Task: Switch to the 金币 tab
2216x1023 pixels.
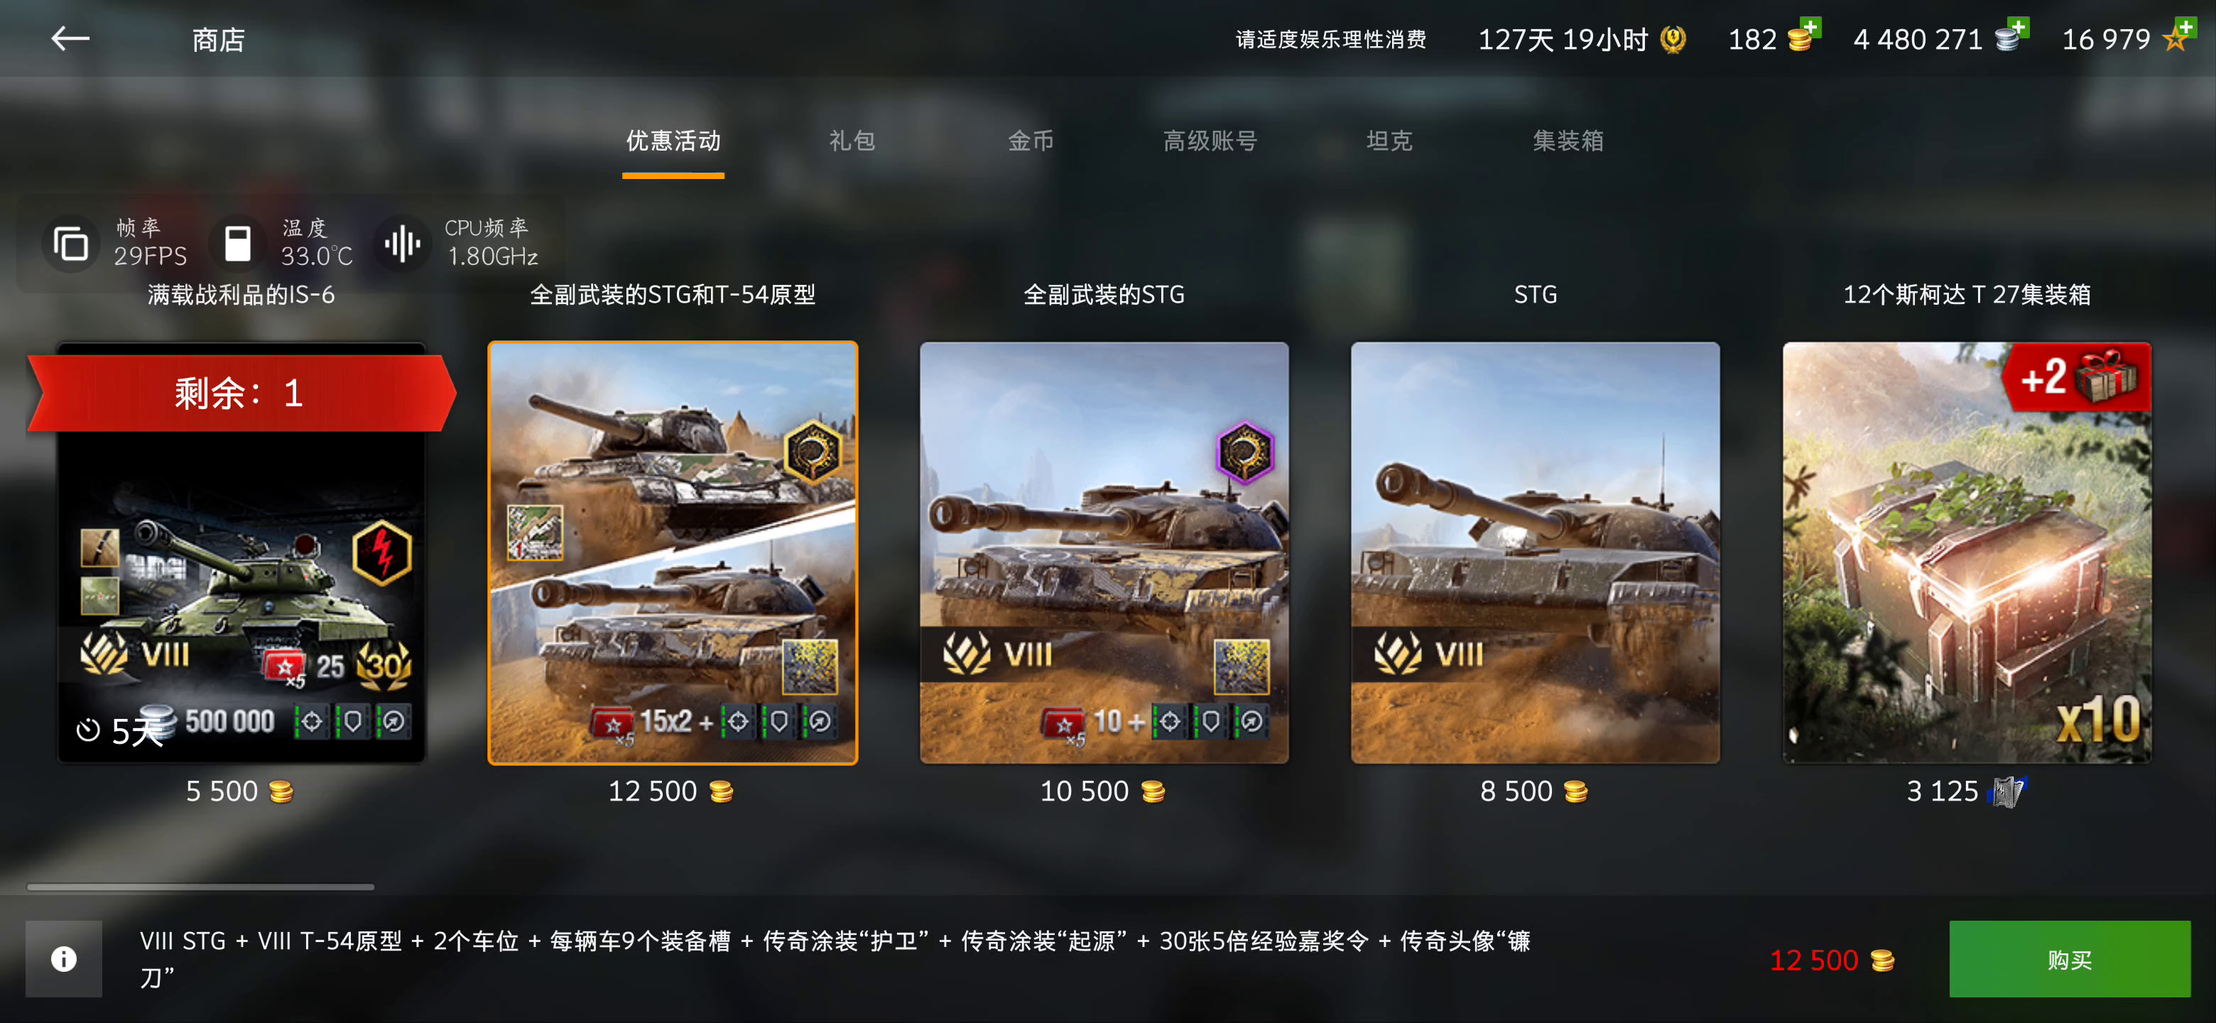Action: click(1031, 141)
